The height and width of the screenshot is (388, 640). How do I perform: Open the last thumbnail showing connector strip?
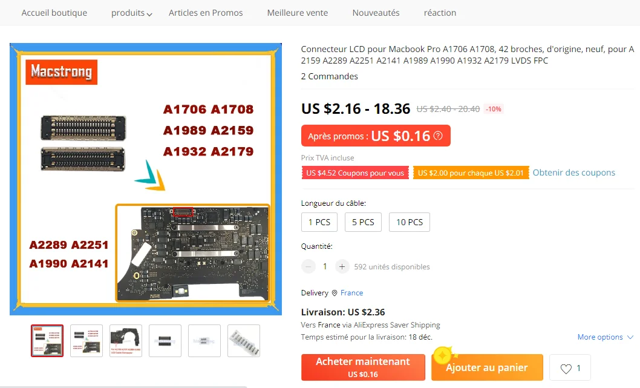pos(244,341)
